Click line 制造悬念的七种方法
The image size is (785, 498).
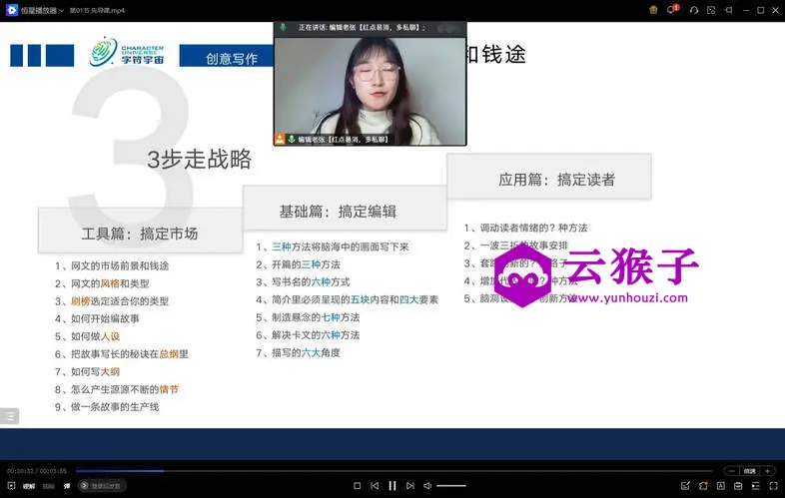click(308, 317)
